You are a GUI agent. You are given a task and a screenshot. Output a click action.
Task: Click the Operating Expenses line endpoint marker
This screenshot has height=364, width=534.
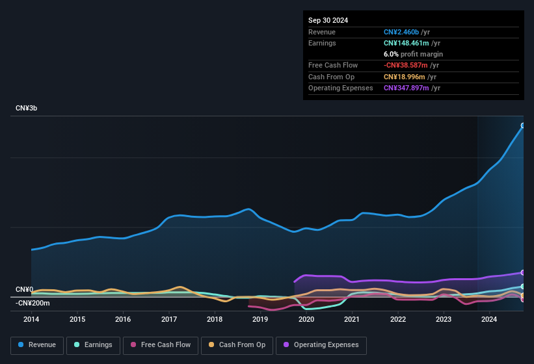[x=523, y=272]
